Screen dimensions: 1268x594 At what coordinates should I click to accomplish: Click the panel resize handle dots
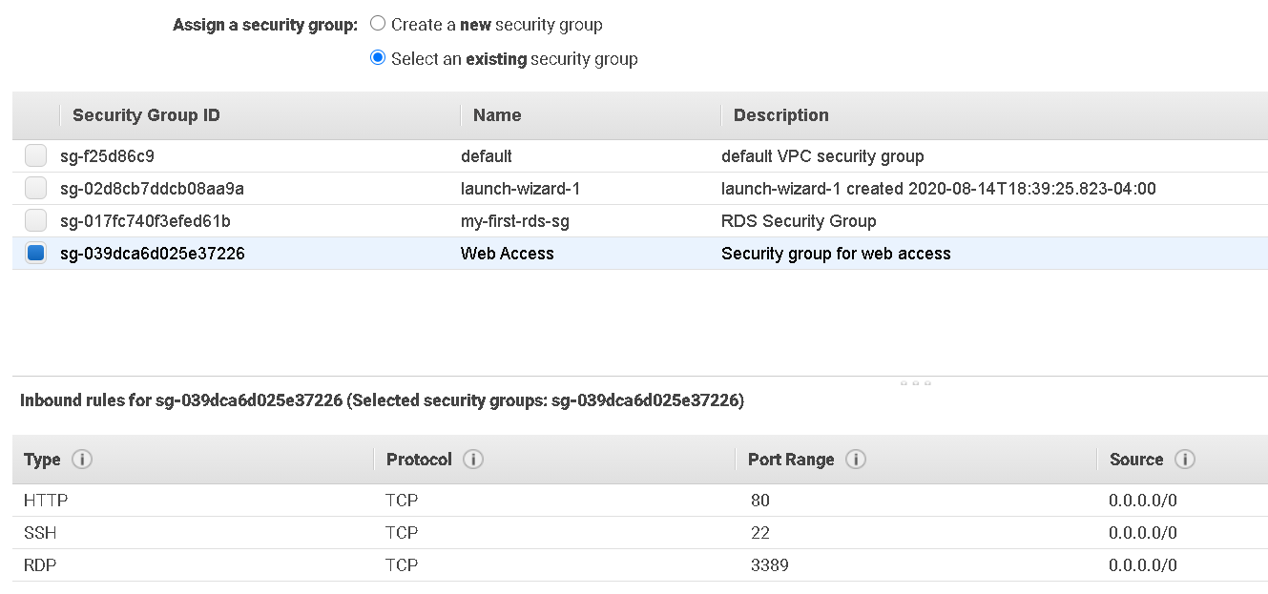click(916, 383)
